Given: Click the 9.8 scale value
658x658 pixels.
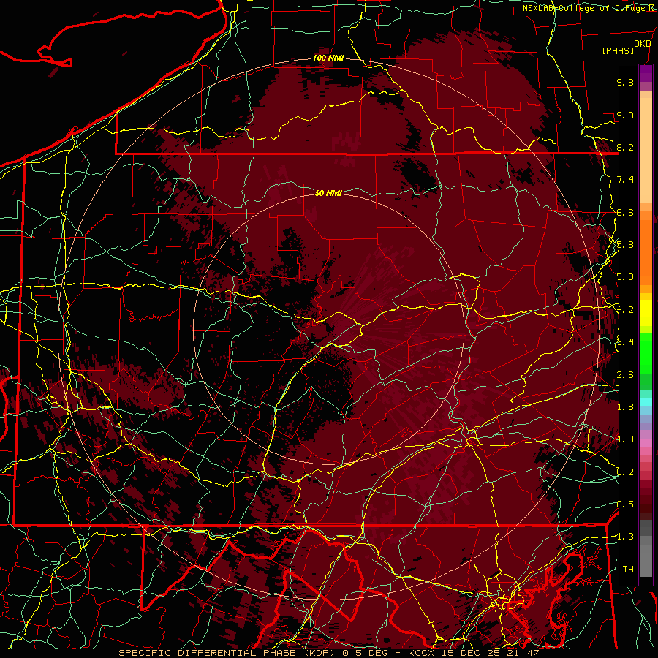Looking at the screenshot, I should [625, 82].
